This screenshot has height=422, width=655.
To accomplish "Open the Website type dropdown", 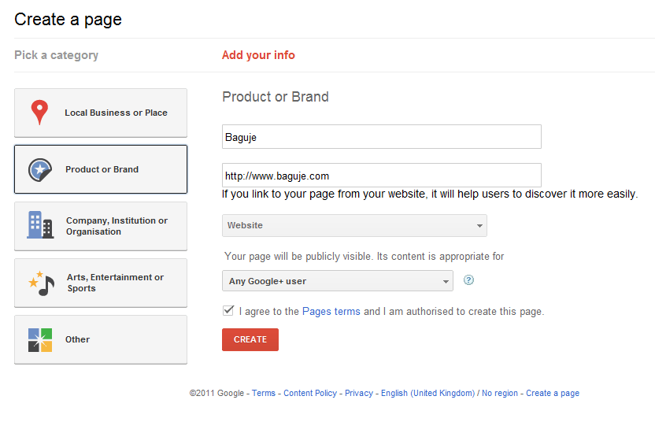I will point(354,225).
